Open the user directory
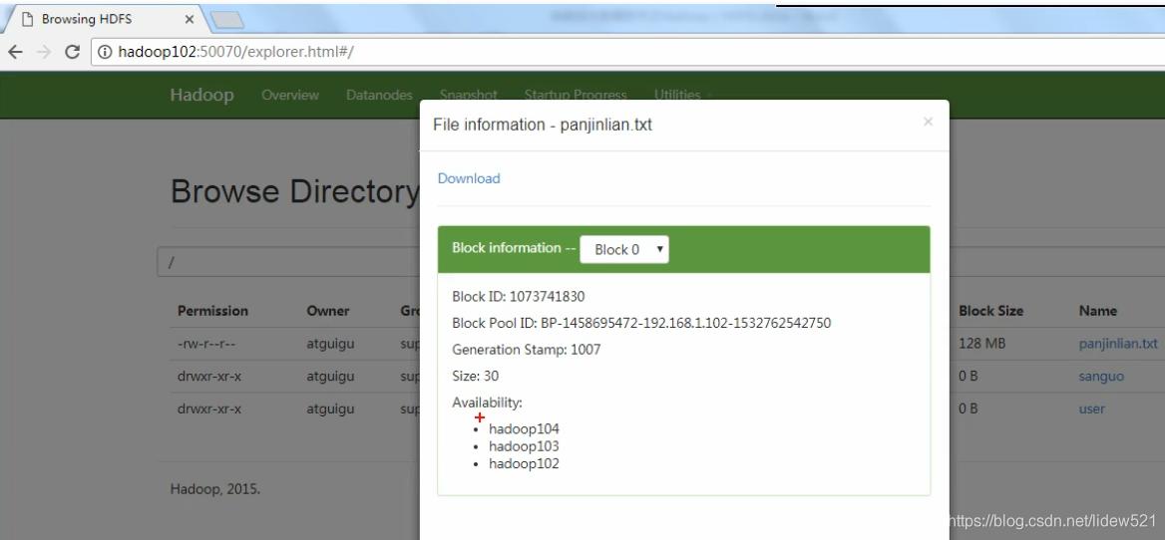The image size is (1165, 540). [1091, 408]
